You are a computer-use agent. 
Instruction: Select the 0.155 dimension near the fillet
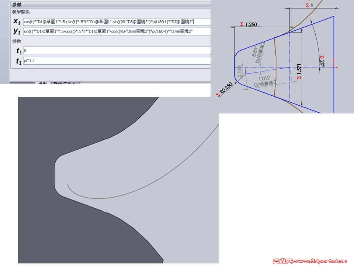point(240,71)
